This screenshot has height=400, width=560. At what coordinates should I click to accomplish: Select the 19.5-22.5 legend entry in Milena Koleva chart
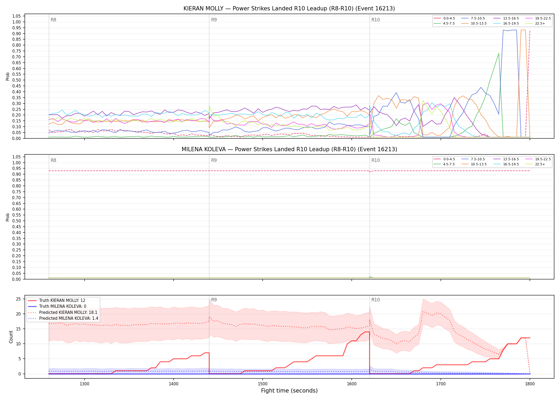coord(538,159)
